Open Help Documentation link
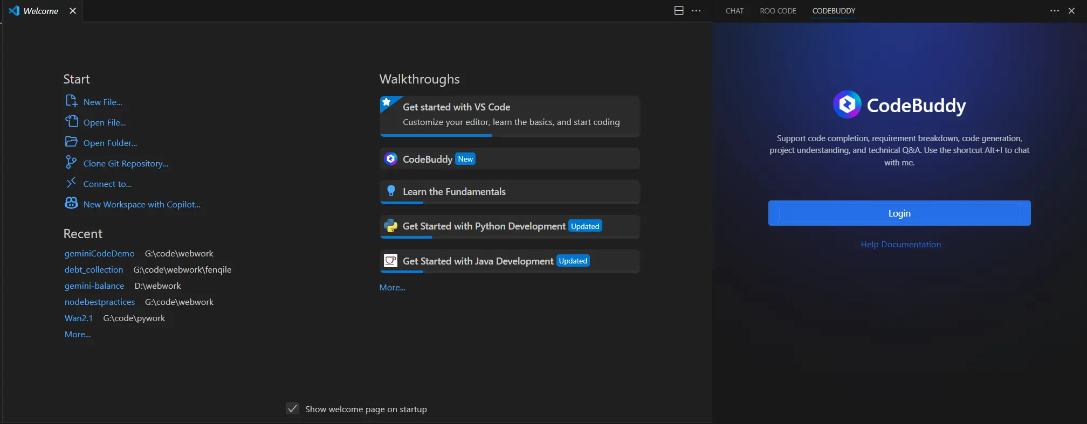Image resolution: width=1087 pixels, height=424 pixels. point(900,245)
